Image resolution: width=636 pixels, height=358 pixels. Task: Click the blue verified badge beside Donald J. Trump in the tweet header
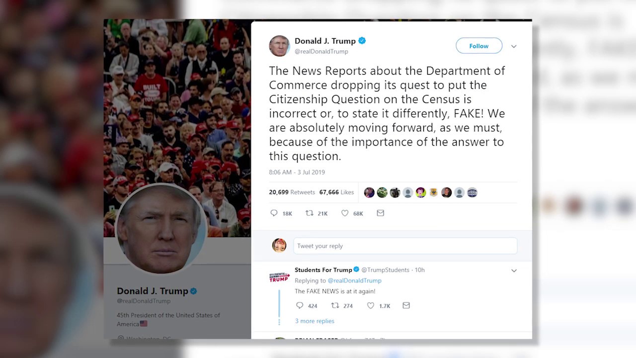(362, 41)
